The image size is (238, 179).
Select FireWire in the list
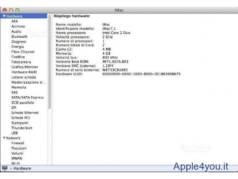[18, 57]
